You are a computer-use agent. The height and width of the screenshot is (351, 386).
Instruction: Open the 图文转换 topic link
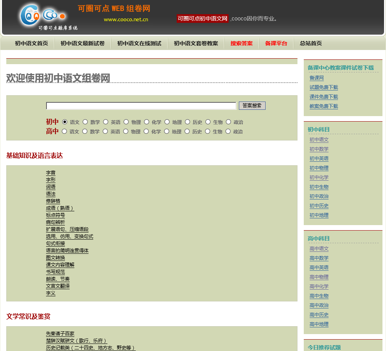[55, 258]
